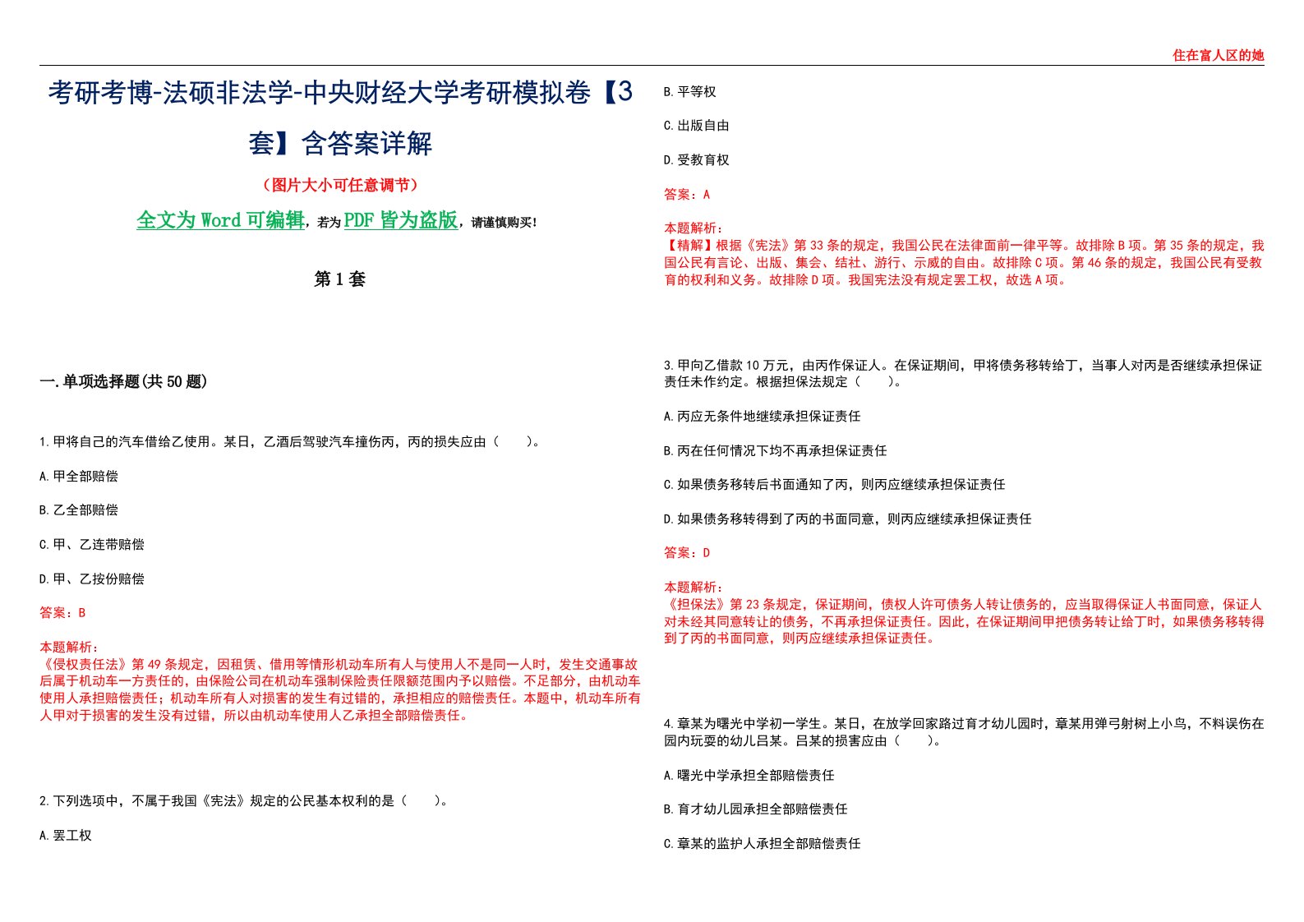Screen dimensions: 1304x922
Task: Click the explanation citing 《担保法》第 23 条
Action: (964, 622)
